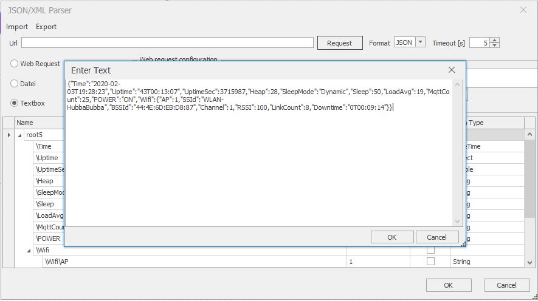Click the row indicator arrow beside root5
Screen dimensions: 538x301
coord(9,135)
